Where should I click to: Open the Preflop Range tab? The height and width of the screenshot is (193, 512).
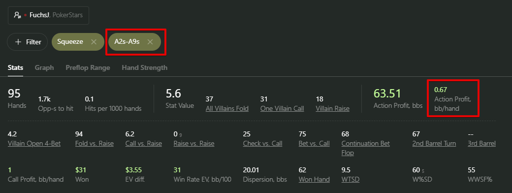click(x=88, y=67)
